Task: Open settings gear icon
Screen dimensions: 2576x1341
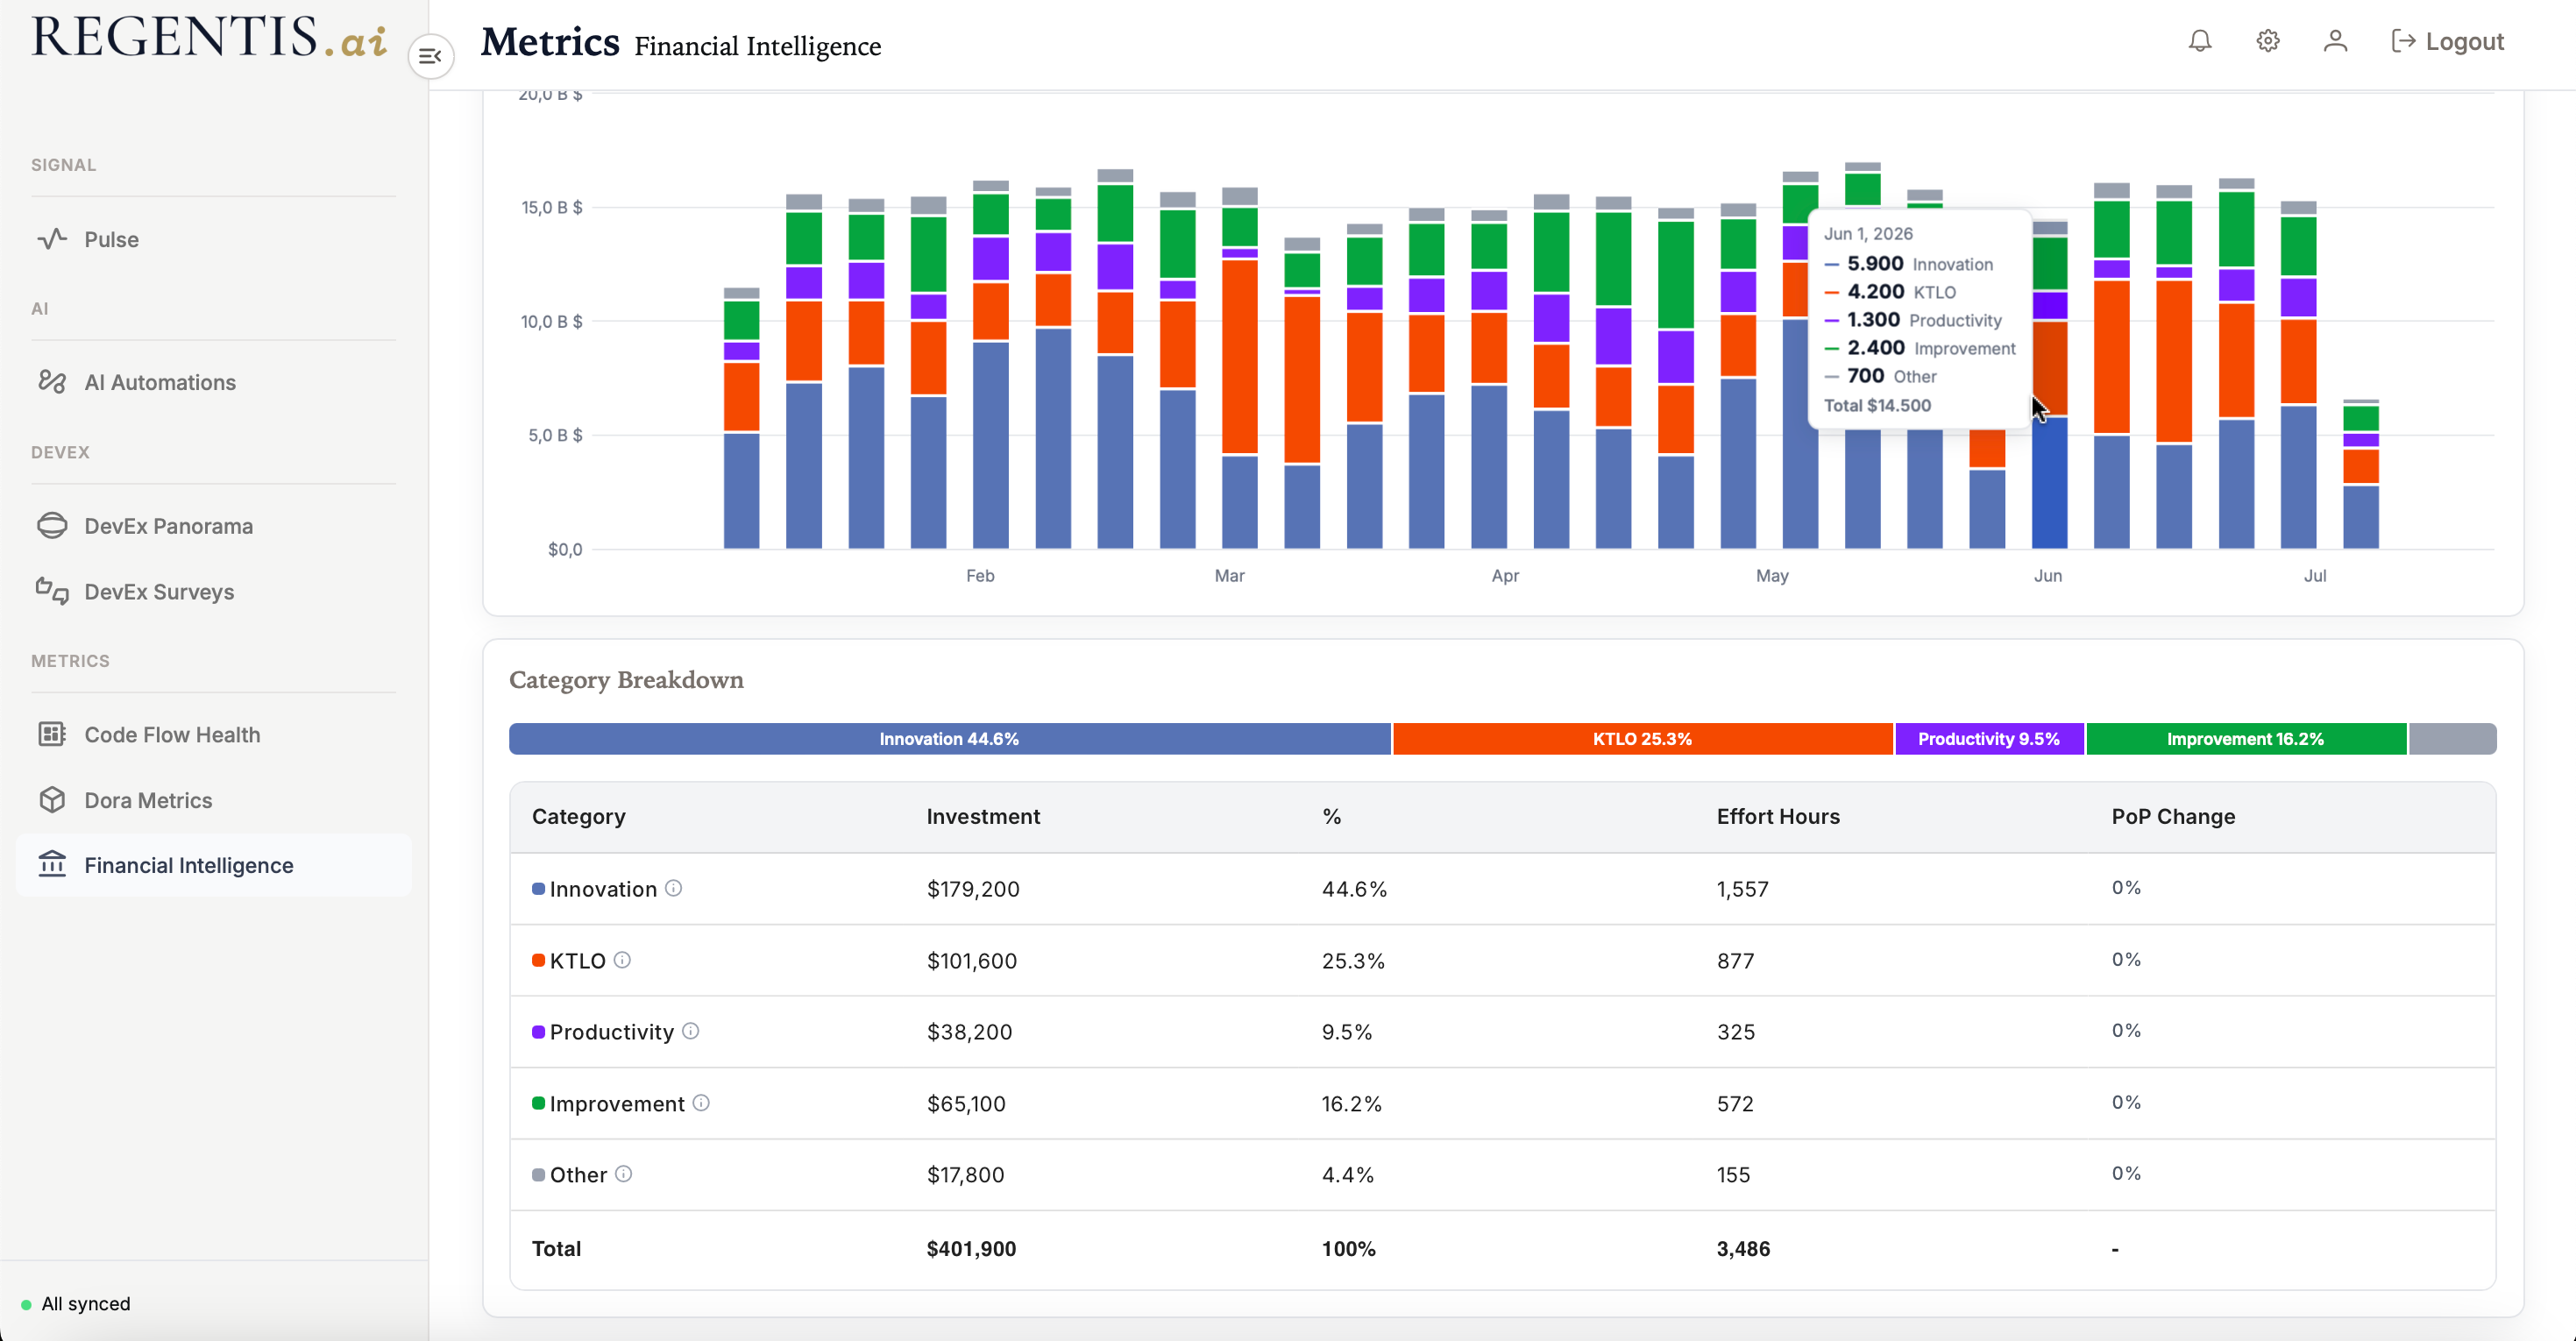Action: (2267, 41)
